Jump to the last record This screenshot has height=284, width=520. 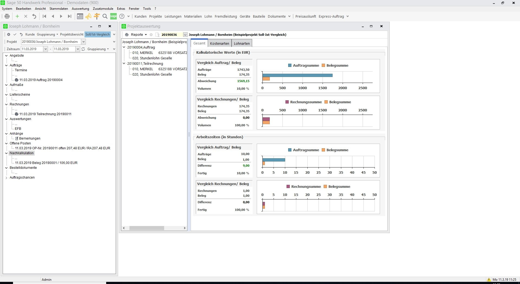pyautogui.click(x=70, y=16)
